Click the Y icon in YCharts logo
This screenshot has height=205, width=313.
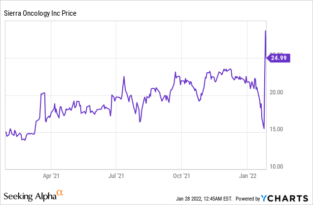[266, 198]
